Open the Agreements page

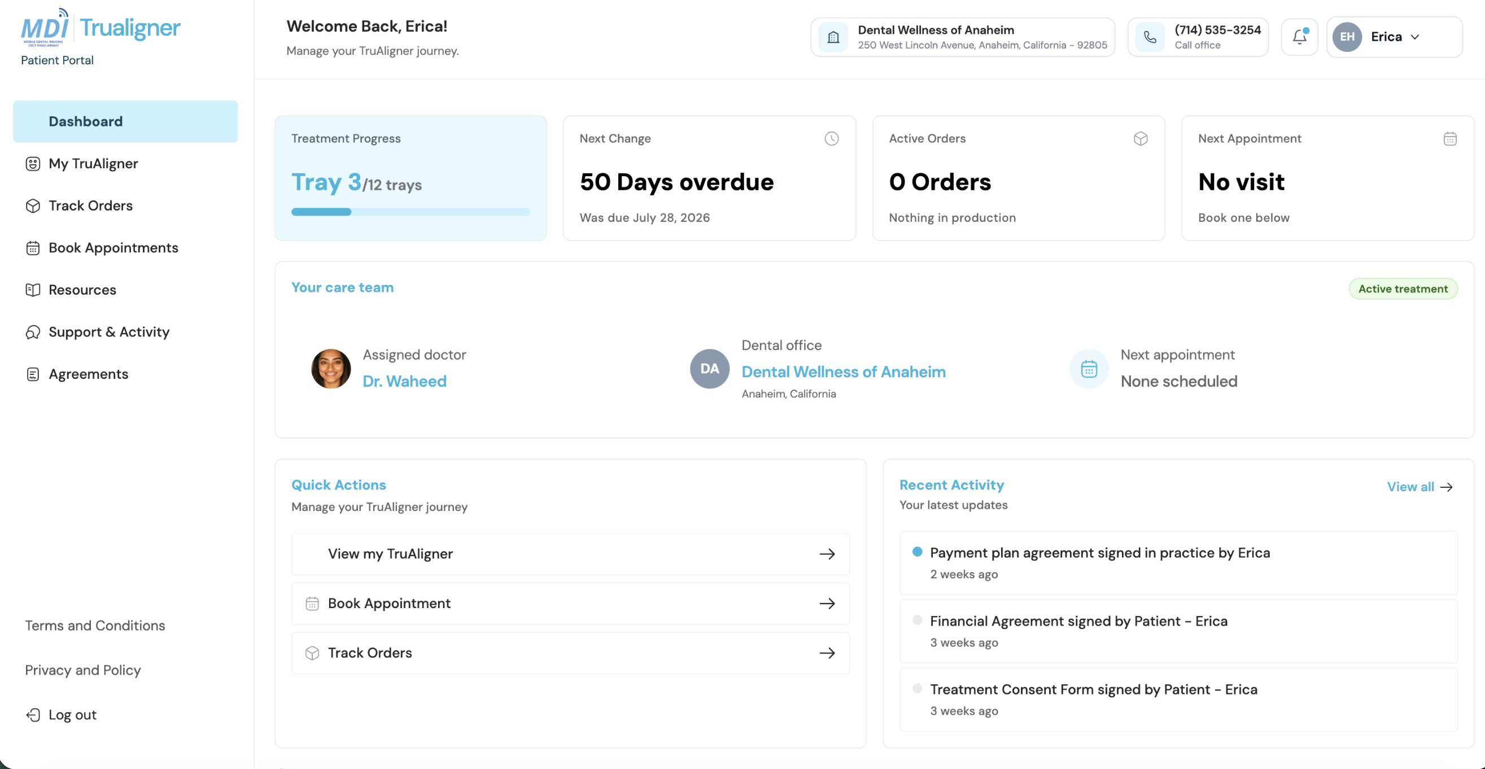pos(88,374)
